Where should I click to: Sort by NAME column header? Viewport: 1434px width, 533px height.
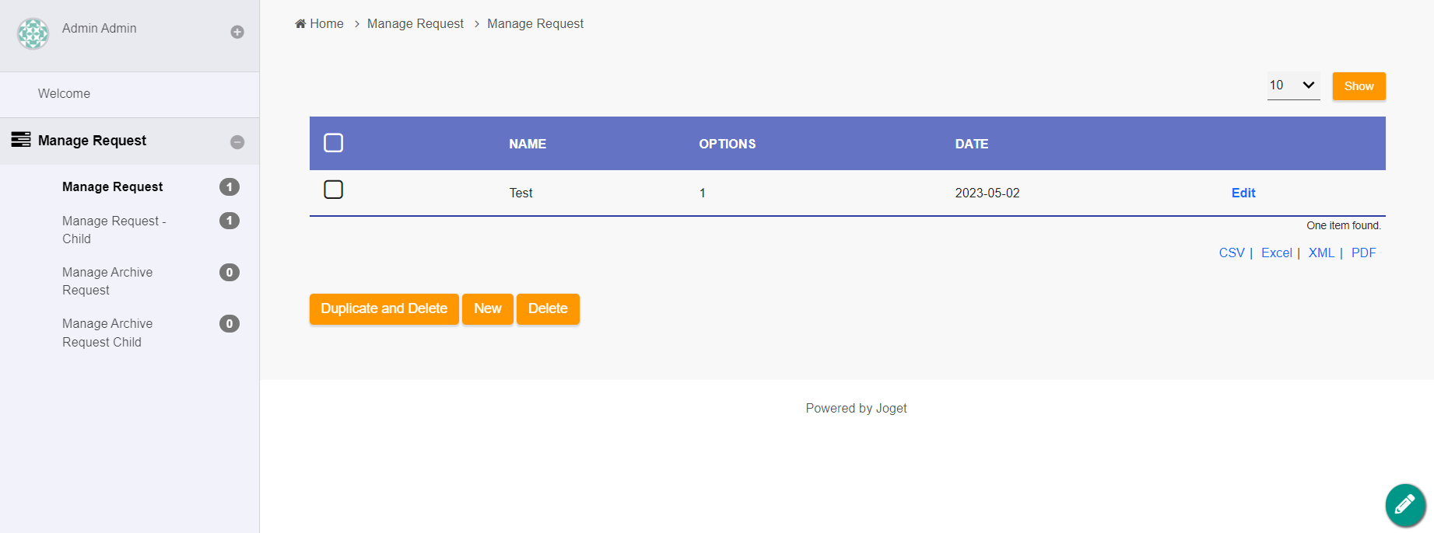[528, 144]
